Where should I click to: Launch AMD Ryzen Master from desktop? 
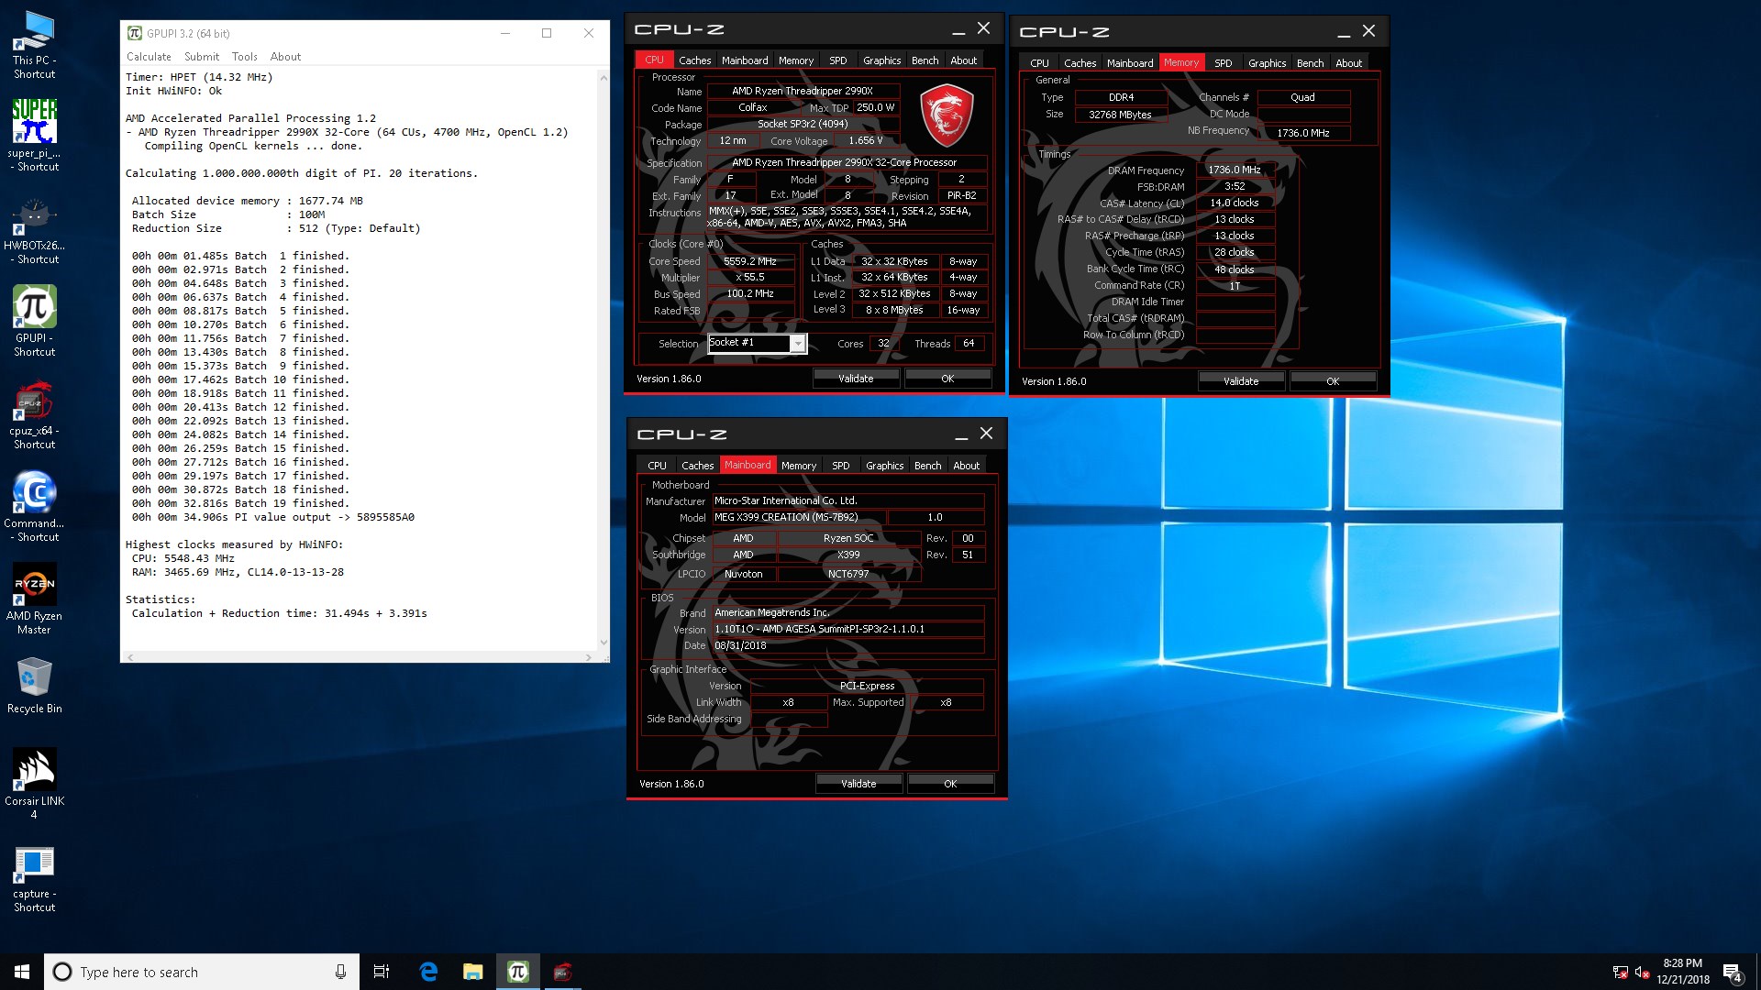[x=34, y=599]
